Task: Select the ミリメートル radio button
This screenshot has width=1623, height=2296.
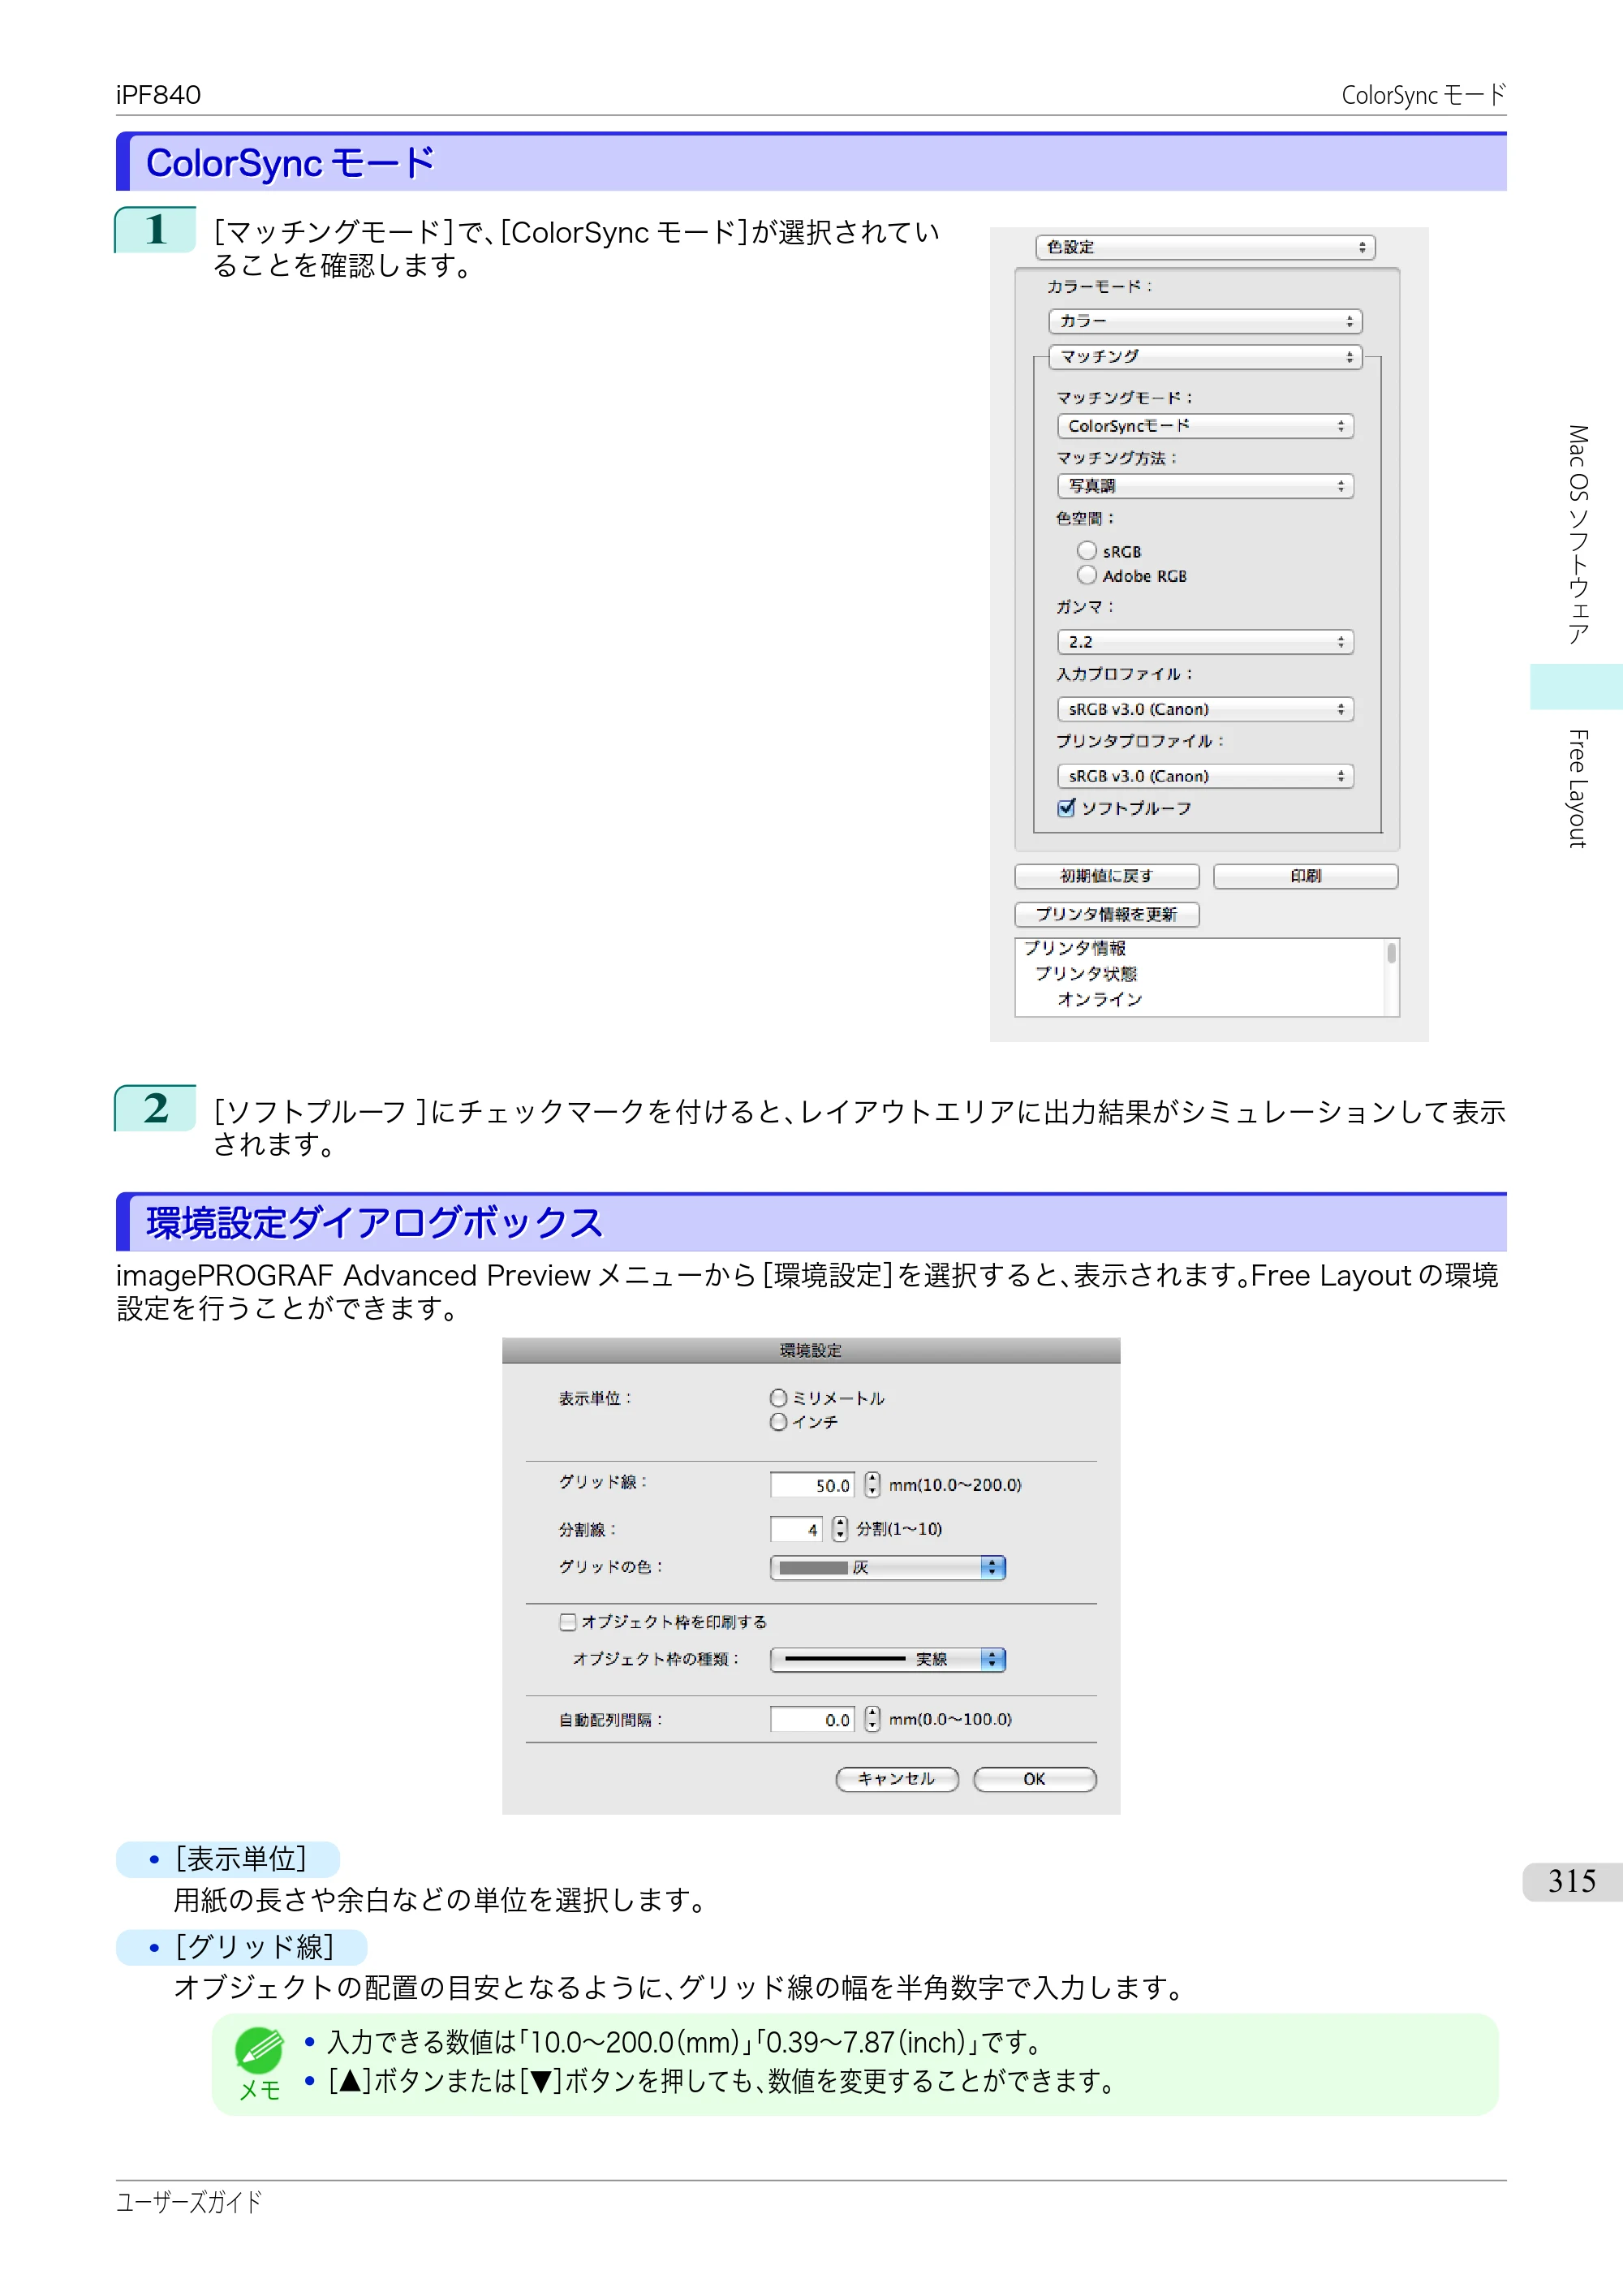Action: pos(779,1398)
